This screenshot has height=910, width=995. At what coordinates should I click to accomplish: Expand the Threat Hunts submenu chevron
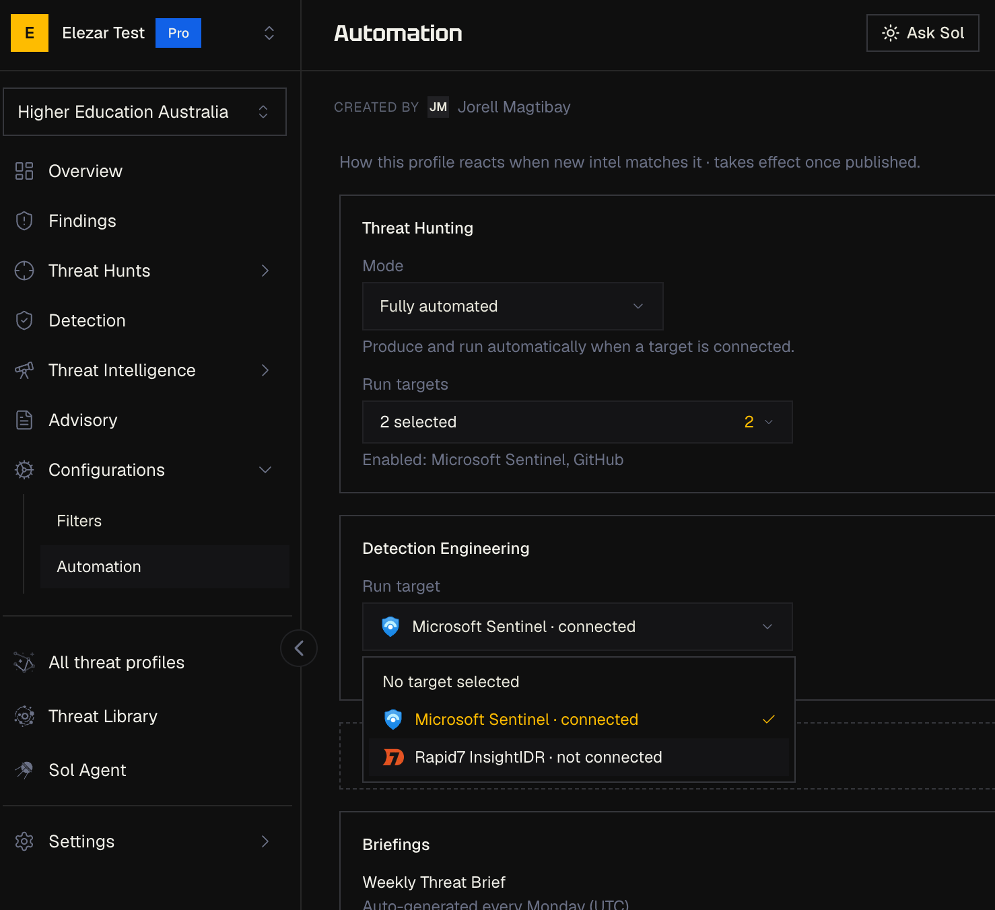[x=265, y=271]
